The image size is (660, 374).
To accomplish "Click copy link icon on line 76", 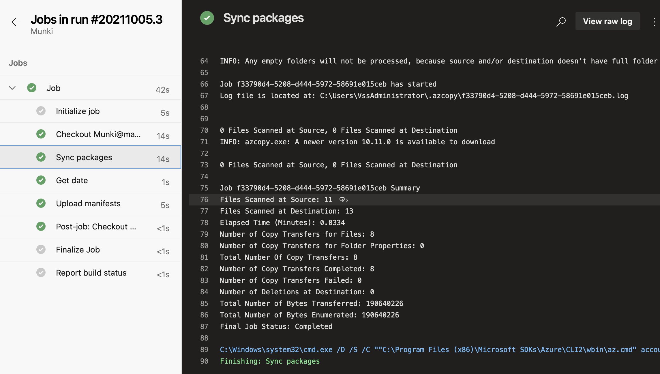I will point(343,200).
